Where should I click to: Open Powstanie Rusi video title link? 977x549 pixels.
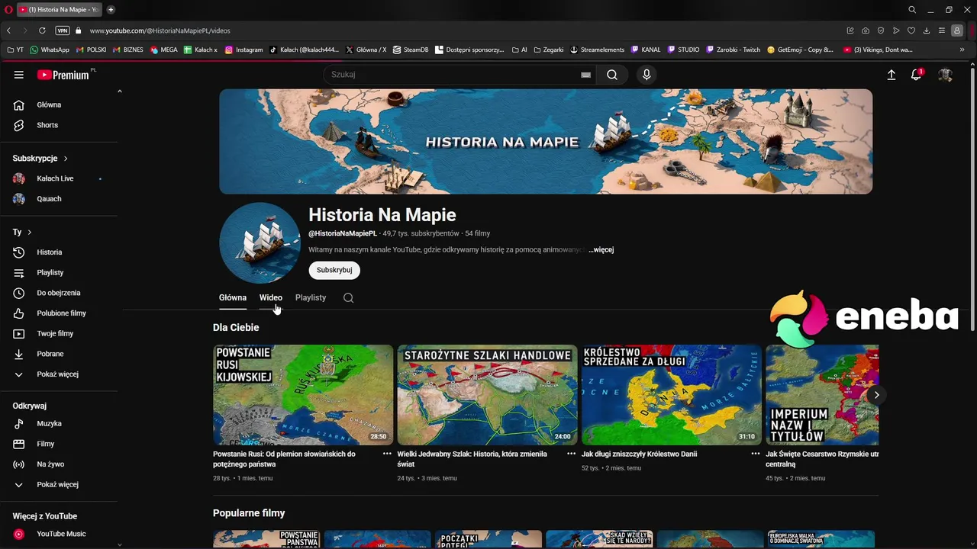[284, 459]
